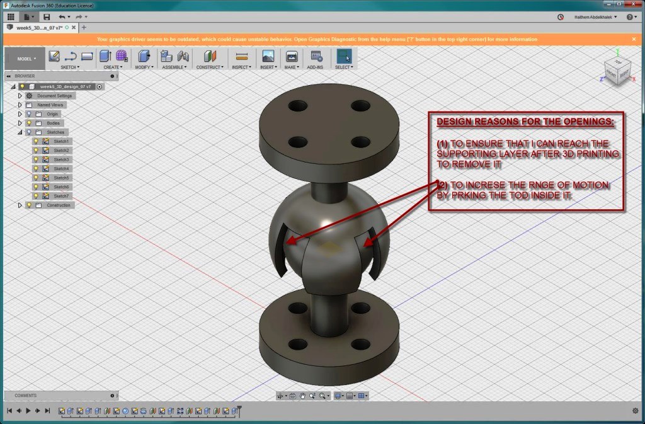The width and height of the screenshot is (645, 424).
Task: Toggle visibility bulb of Sketch3
Action: (36, 159)
